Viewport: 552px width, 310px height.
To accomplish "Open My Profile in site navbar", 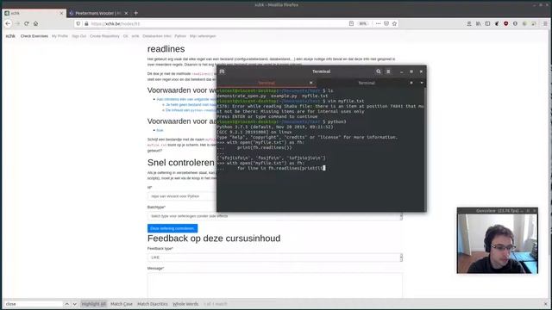I will point(60,36).
